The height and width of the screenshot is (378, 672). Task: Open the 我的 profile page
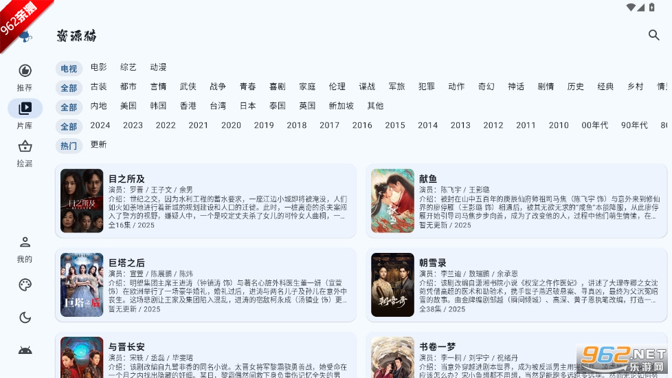(x=25, y=249)
